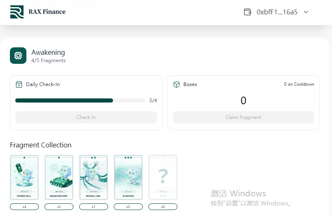Click the RAX Finance logo icon

[x=17, y=12]
